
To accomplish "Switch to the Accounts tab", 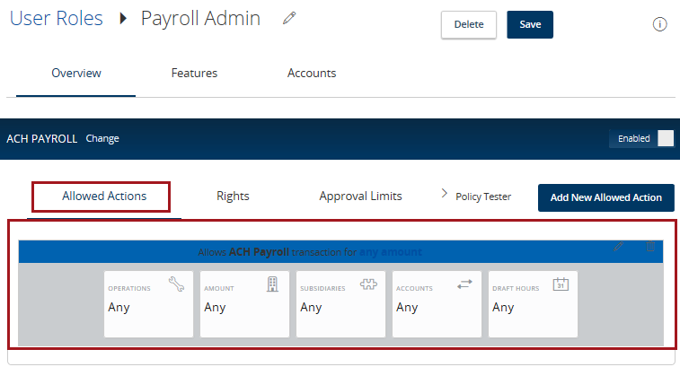I will [312, 74].
